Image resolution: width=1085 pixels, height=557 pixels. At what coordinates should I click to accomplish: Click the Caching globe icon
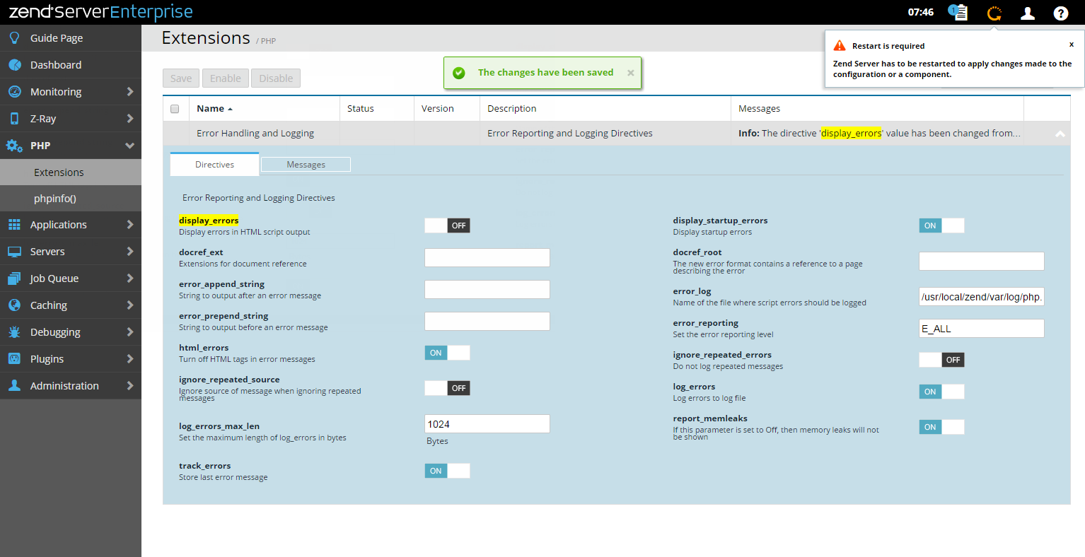coord(14,305)
